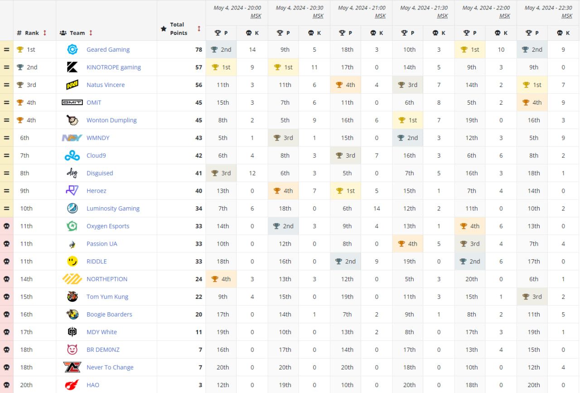The width and height of the screenshot is (580, 393).
Task: Select the May 4, 2024 - 20:30 match header
Action: coord(299,12)
